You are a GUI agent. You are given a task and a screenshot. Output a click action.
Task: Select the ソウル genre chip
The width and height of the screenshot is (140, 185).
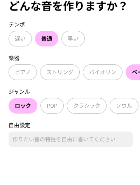(124, 106)
